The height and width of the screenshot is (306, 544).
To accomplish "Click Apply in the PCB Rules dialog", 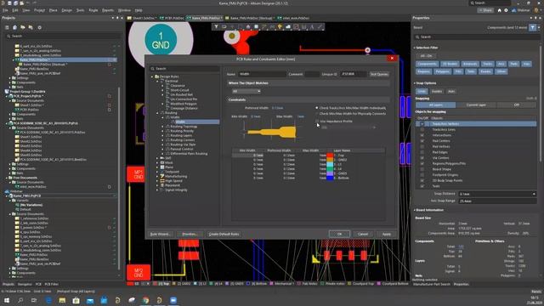I will tap(386, 235).
